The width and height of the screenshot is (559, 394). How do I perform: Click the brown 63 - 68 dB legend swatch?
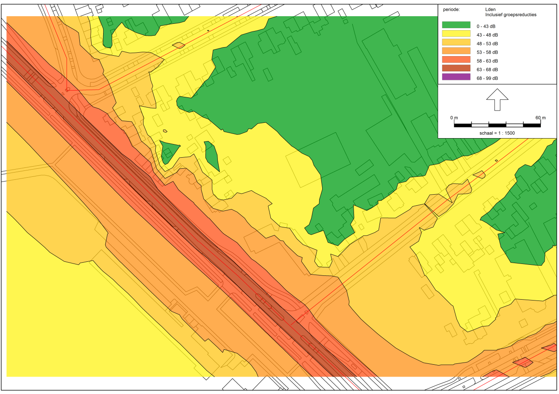(456, 68)
